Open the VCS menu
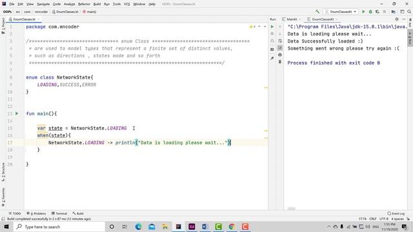The image size is (413, 232). click(x=126, y=4)
